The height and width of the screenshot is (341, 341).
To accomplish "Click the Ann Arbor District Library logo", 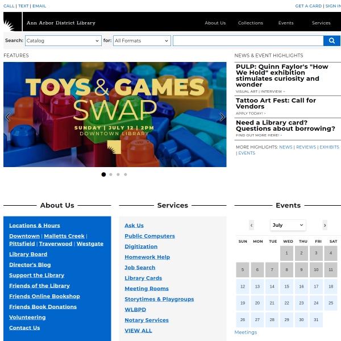I will point(13,22).
